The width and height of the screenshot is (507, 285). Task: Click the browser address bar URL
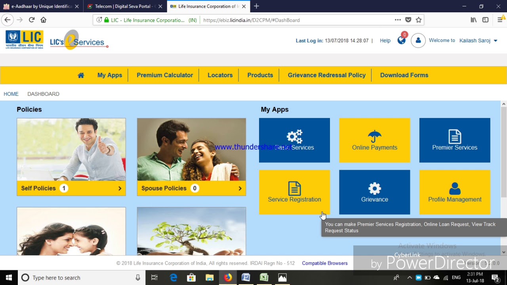(x=252, y=20)
